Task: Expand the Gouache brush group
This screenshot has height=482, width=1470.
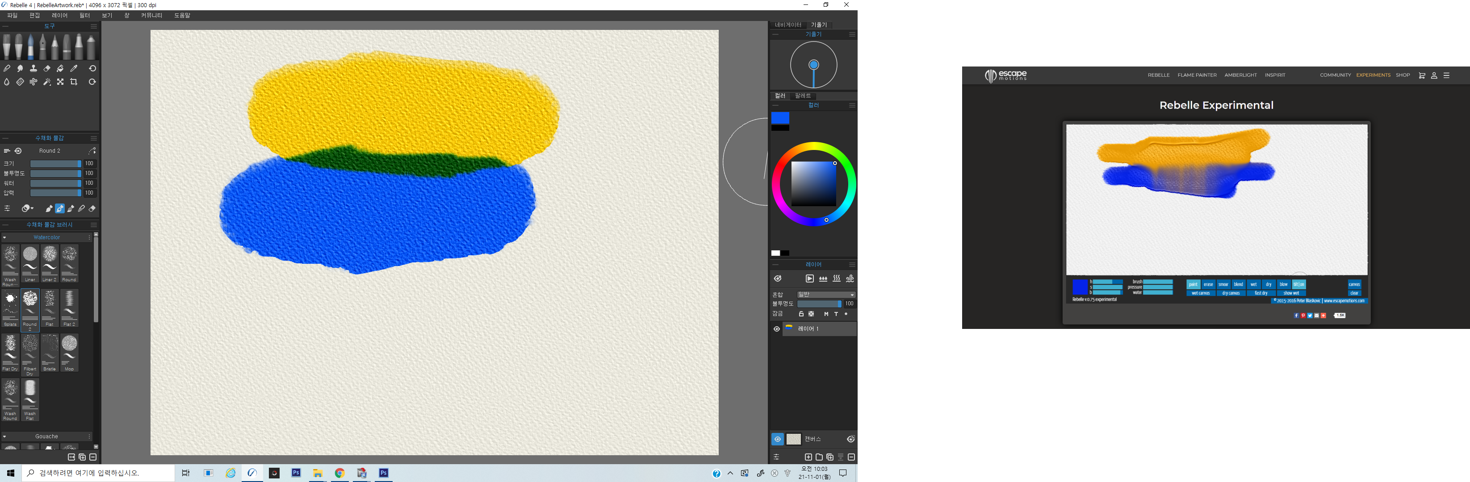Action: coord(4,436)
